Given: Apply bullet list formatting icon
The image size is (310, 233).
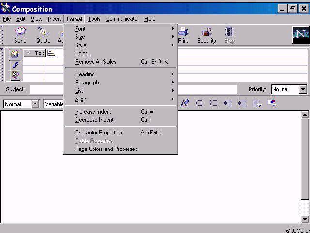Looking at the screenshot, I should click(x=199, y=103).
